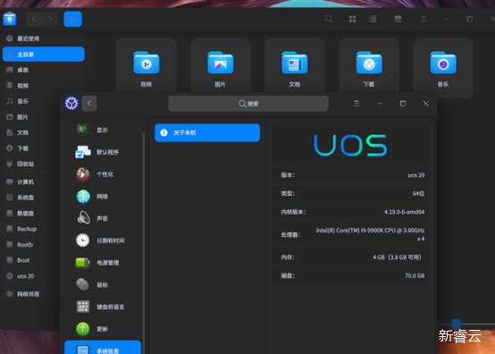Select 图片 in file manager sidebar
The width and height of the screenshot is (495, 354).
[x=31, y=117]
